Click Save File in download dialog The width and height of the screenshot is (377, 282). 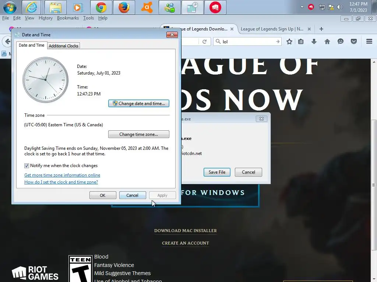coord(217,172)
